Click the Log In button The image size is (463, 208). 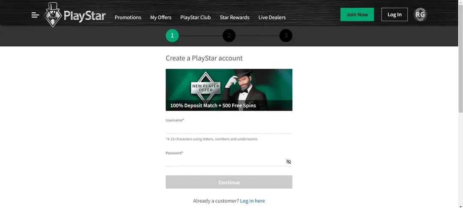pyautogui.click(x=394, y=15)
